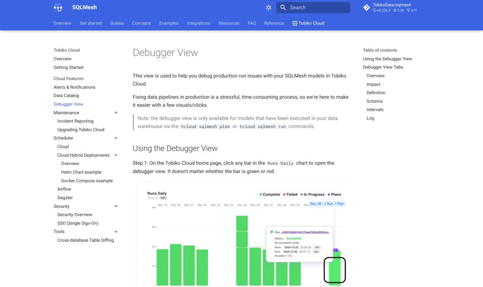Click the 'Runs Daily' inline code text
This screenshot has height=287, width=483.
(280, 163)
